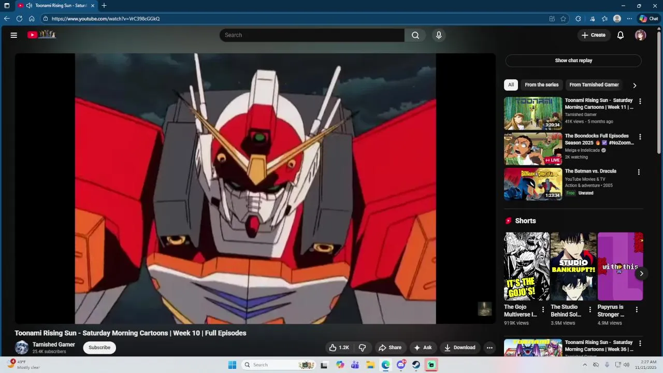The width and height of the screenshot is (663, 373).
Task: Open account avatar menu
Action: pyautogui.click(x=641, y=35)
